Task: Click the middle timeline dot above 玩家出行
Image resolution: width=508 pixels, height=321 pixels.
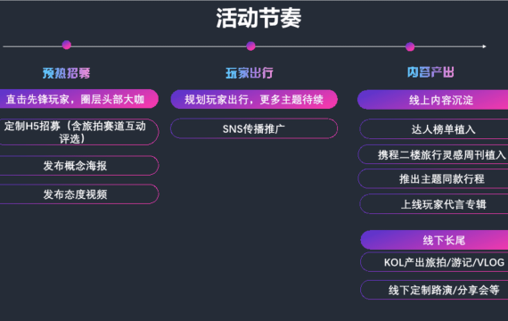Action: [250, 46]
